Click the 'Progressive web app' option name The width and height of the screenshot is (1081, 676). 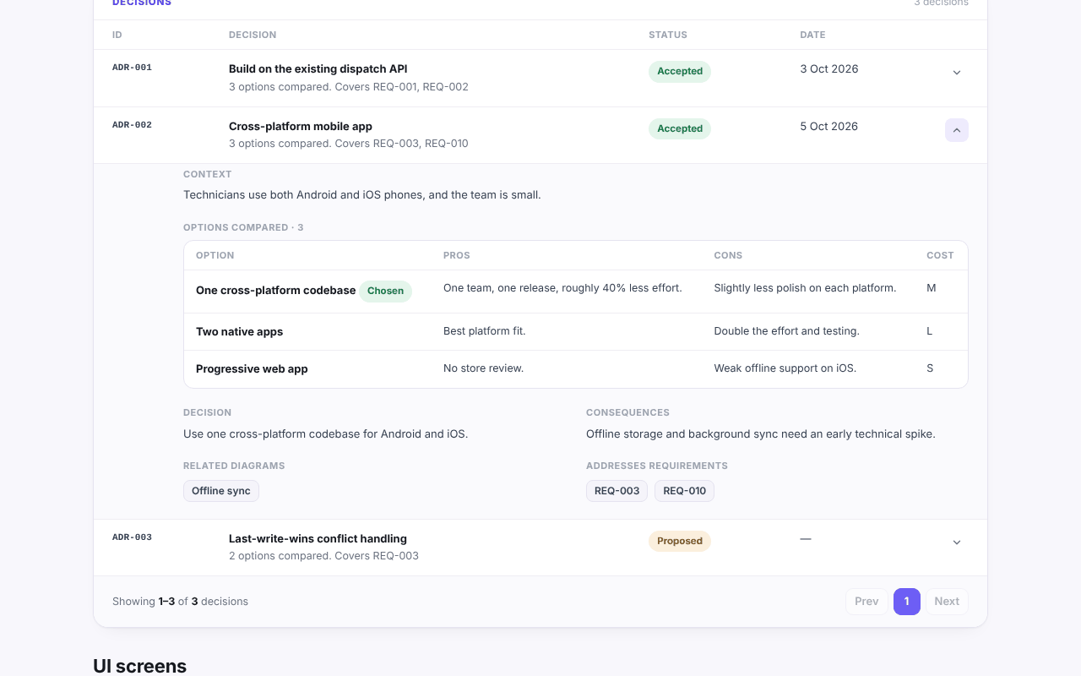[x=252, y=369]
